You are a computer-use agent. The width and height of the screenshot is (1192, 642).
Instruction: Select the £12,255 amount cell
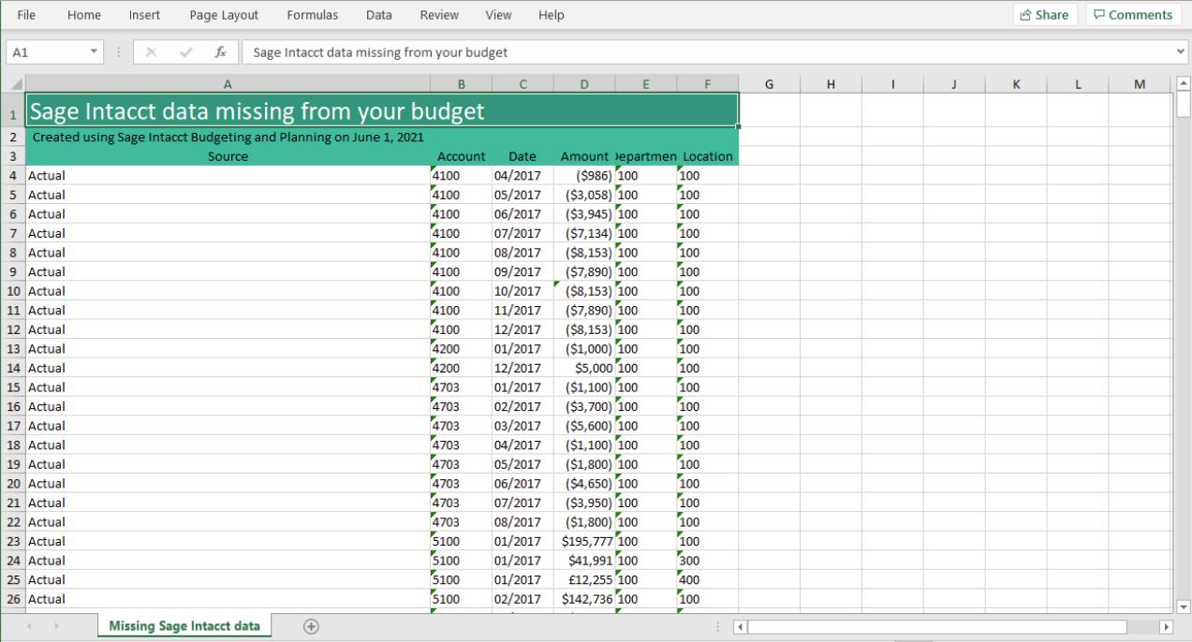tap(584, 579)
